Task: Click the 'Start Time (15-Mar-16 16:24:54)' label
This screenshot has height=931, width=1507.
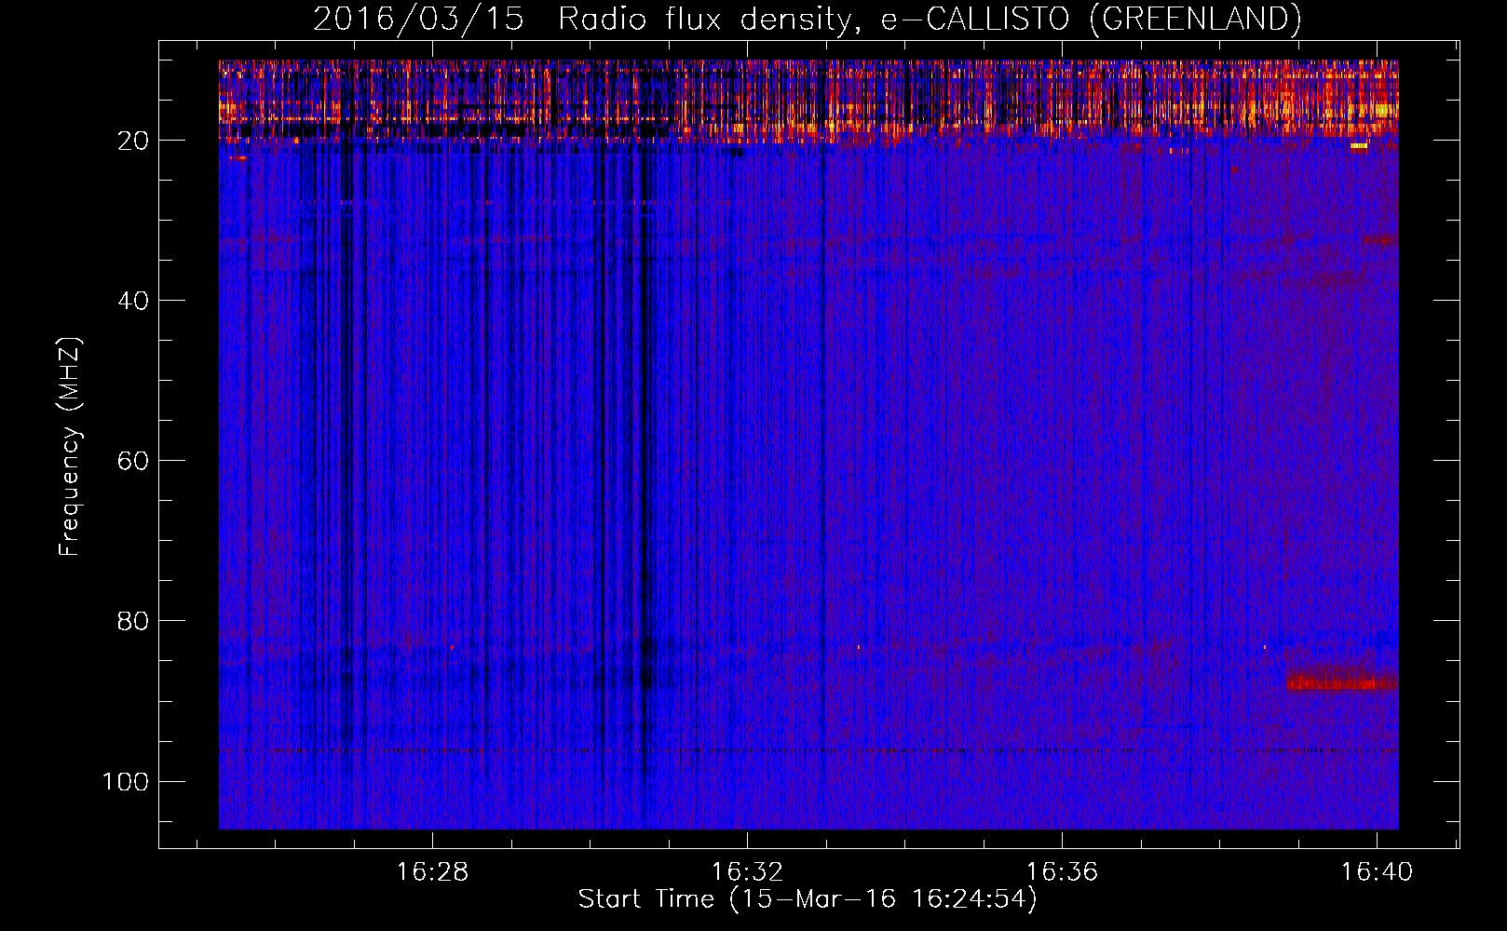Action: (808, 899)
